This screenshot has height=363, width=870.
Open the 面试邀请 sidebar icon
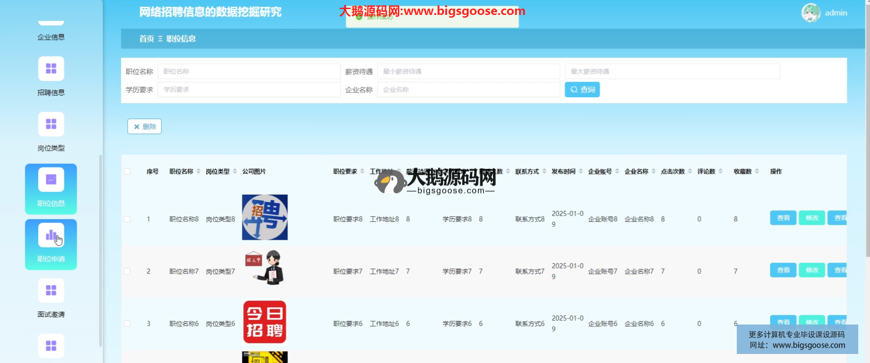click(51, 291)
